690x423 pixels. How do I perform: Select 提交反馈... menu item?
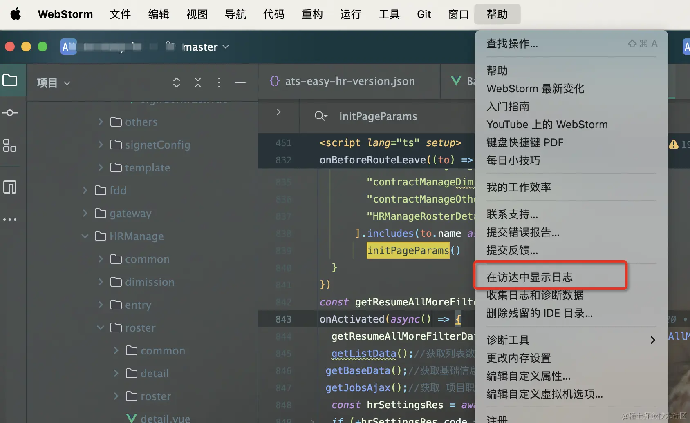tap(571, 250)
